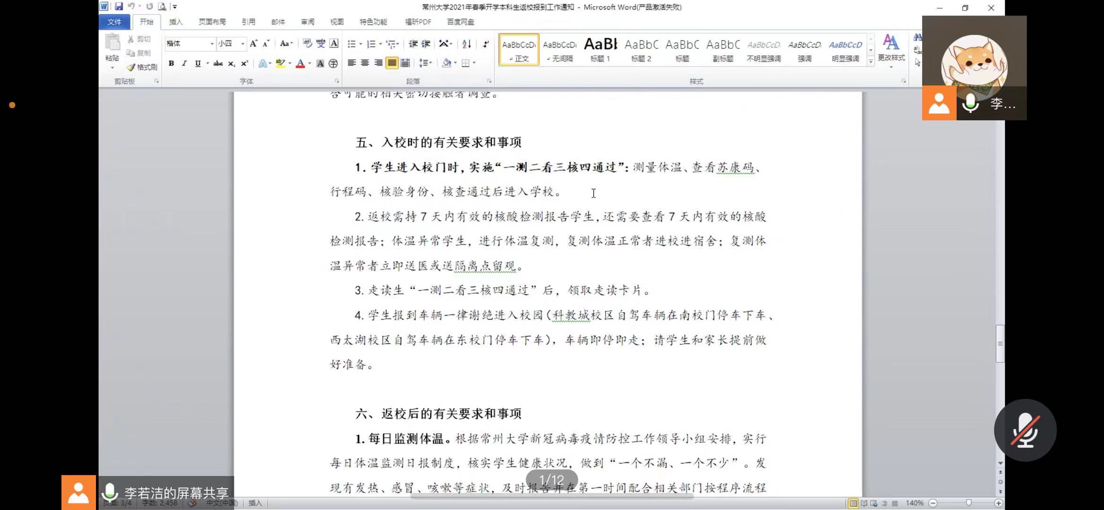The image size is (1104, 510).
Task: Expand the numbered list dropdown arrow
Action: tap(380, 44)
